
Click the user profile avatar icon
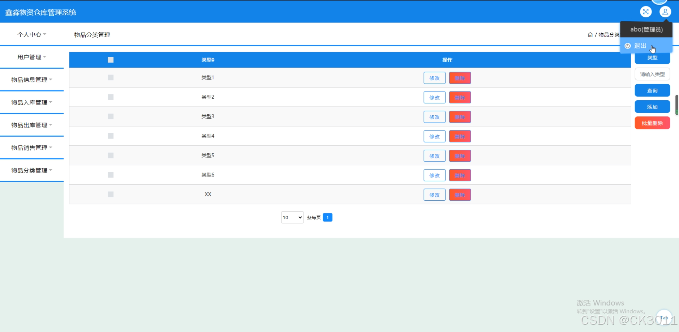[x=665, y=12]
